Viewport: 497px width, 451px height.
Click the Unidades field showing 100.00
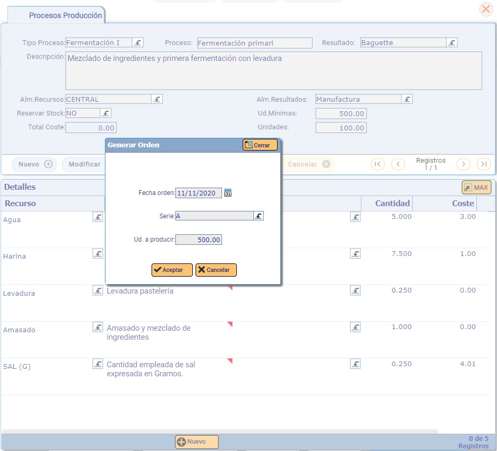[341, 128]
